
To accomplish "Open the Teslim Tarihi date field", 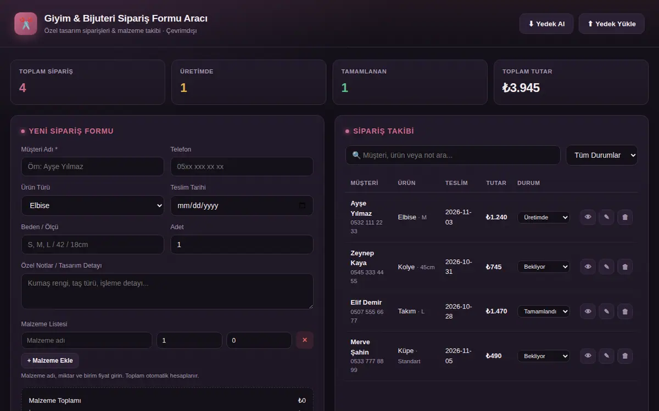I will coord(242,206).
